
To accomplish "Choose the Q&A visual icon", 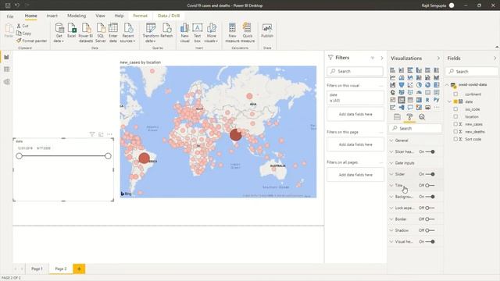I will coord(410,108).
